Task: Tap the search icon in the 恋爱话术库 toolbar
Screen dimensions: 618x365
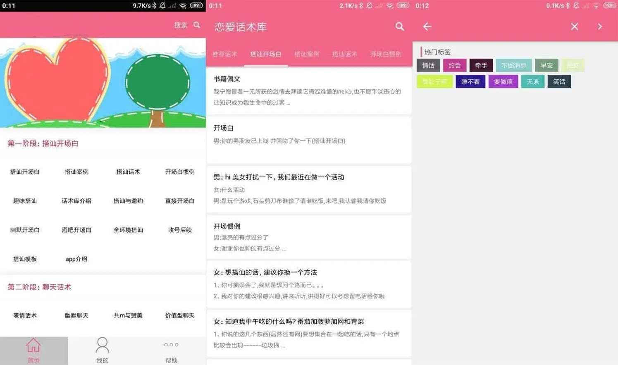Action: point(399,26)
